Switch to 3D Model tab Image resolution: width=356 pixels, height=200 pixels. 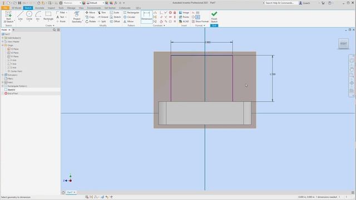(16, 8)
